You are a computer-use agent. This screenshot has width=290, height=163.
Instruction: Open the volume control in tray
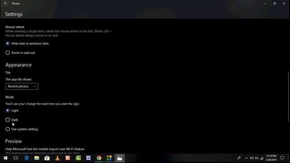tap(252, 158)
